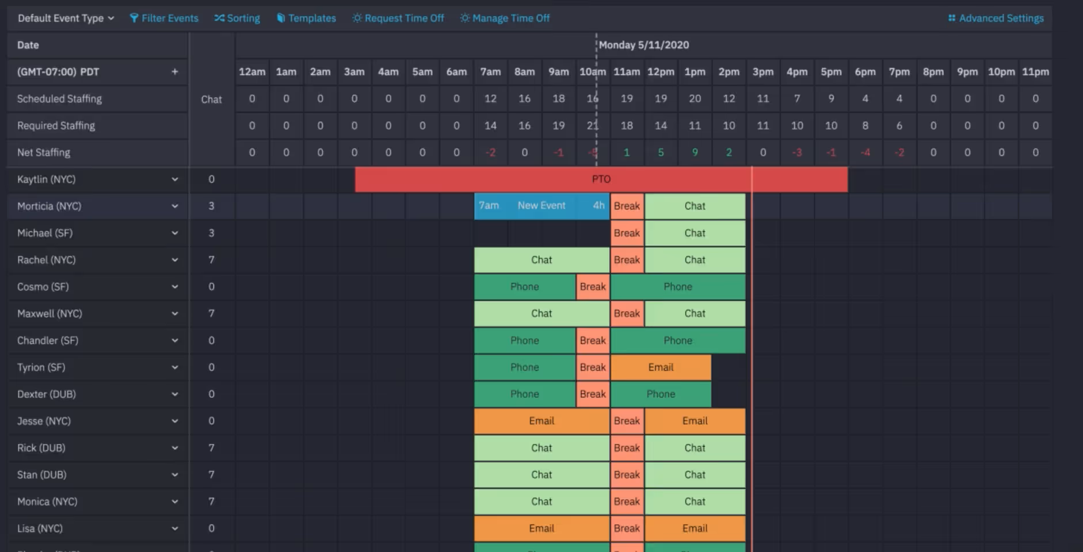Select Monica's morning Chat block
This screenshot has width=1083, height=552.
[541, 501]
